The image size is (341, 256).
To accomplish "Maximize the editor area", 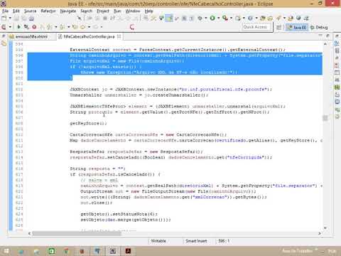I will tap(328, 36).
